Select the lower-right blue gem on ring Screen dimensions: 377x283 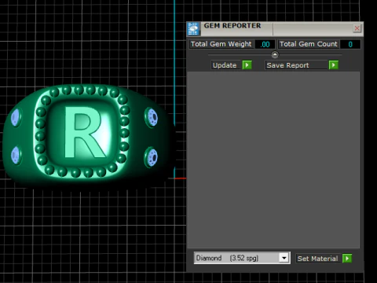coord(152,157)
